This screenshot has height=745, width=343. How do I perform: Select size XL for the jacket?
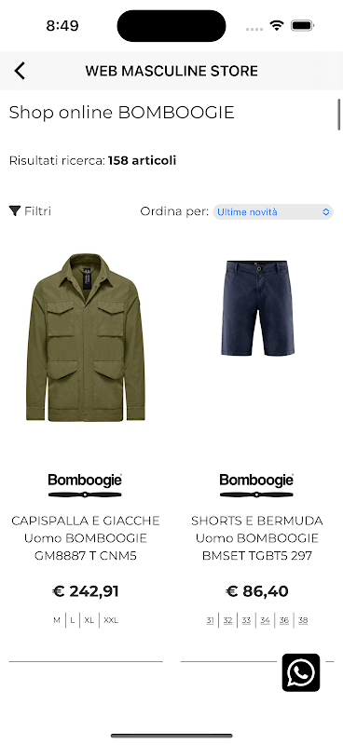click(89, 620)
